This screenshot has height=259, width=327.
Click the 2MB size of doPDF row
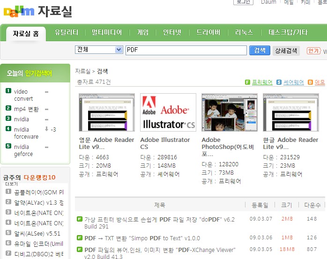(x=287, y=219)
